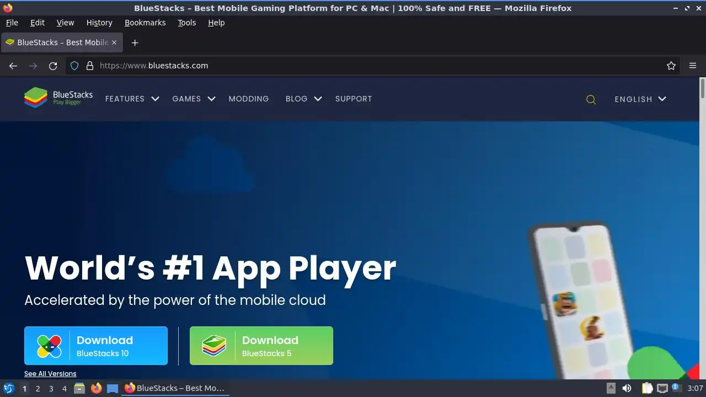Click the BlueStacks 10 icon on the download button

coord(49,346)
